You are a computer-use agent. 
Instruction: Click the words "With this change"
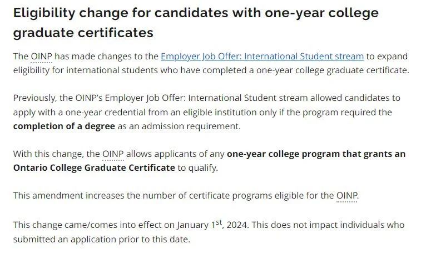point(48,154)
